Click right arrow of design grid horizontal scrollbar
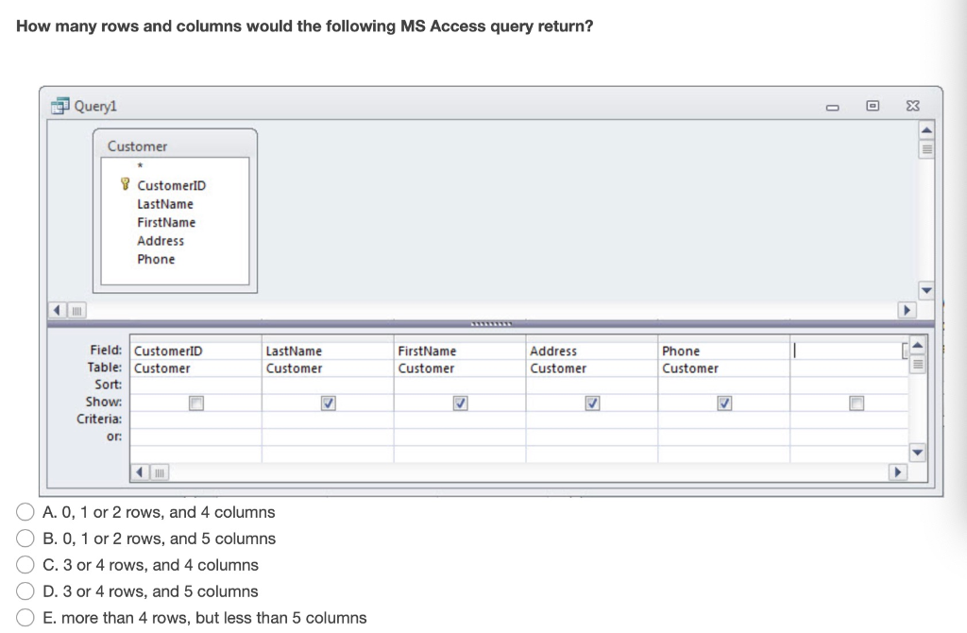Screen dimensions: 967x633 tap(897, 472)
